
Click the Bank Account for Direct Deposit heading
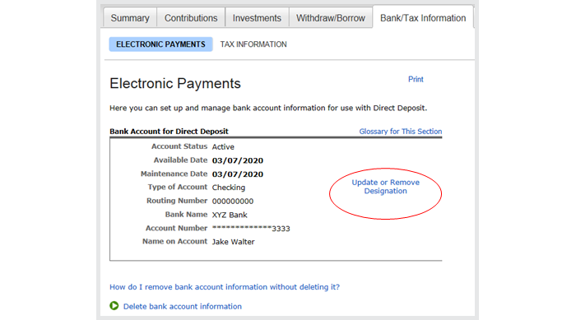pyautogui.click(x=169, y=132)
